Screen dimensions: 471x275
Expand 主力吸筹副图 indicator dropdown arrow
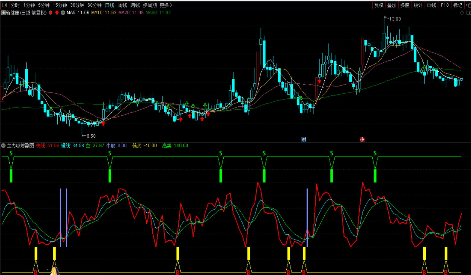click(3, 145)
